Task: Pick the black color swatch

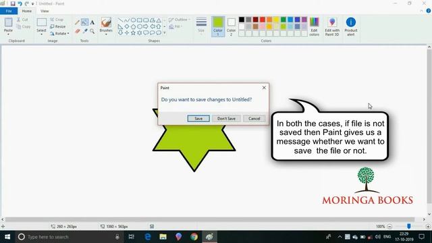Action: pyautogui.click(x=242, y=20)
